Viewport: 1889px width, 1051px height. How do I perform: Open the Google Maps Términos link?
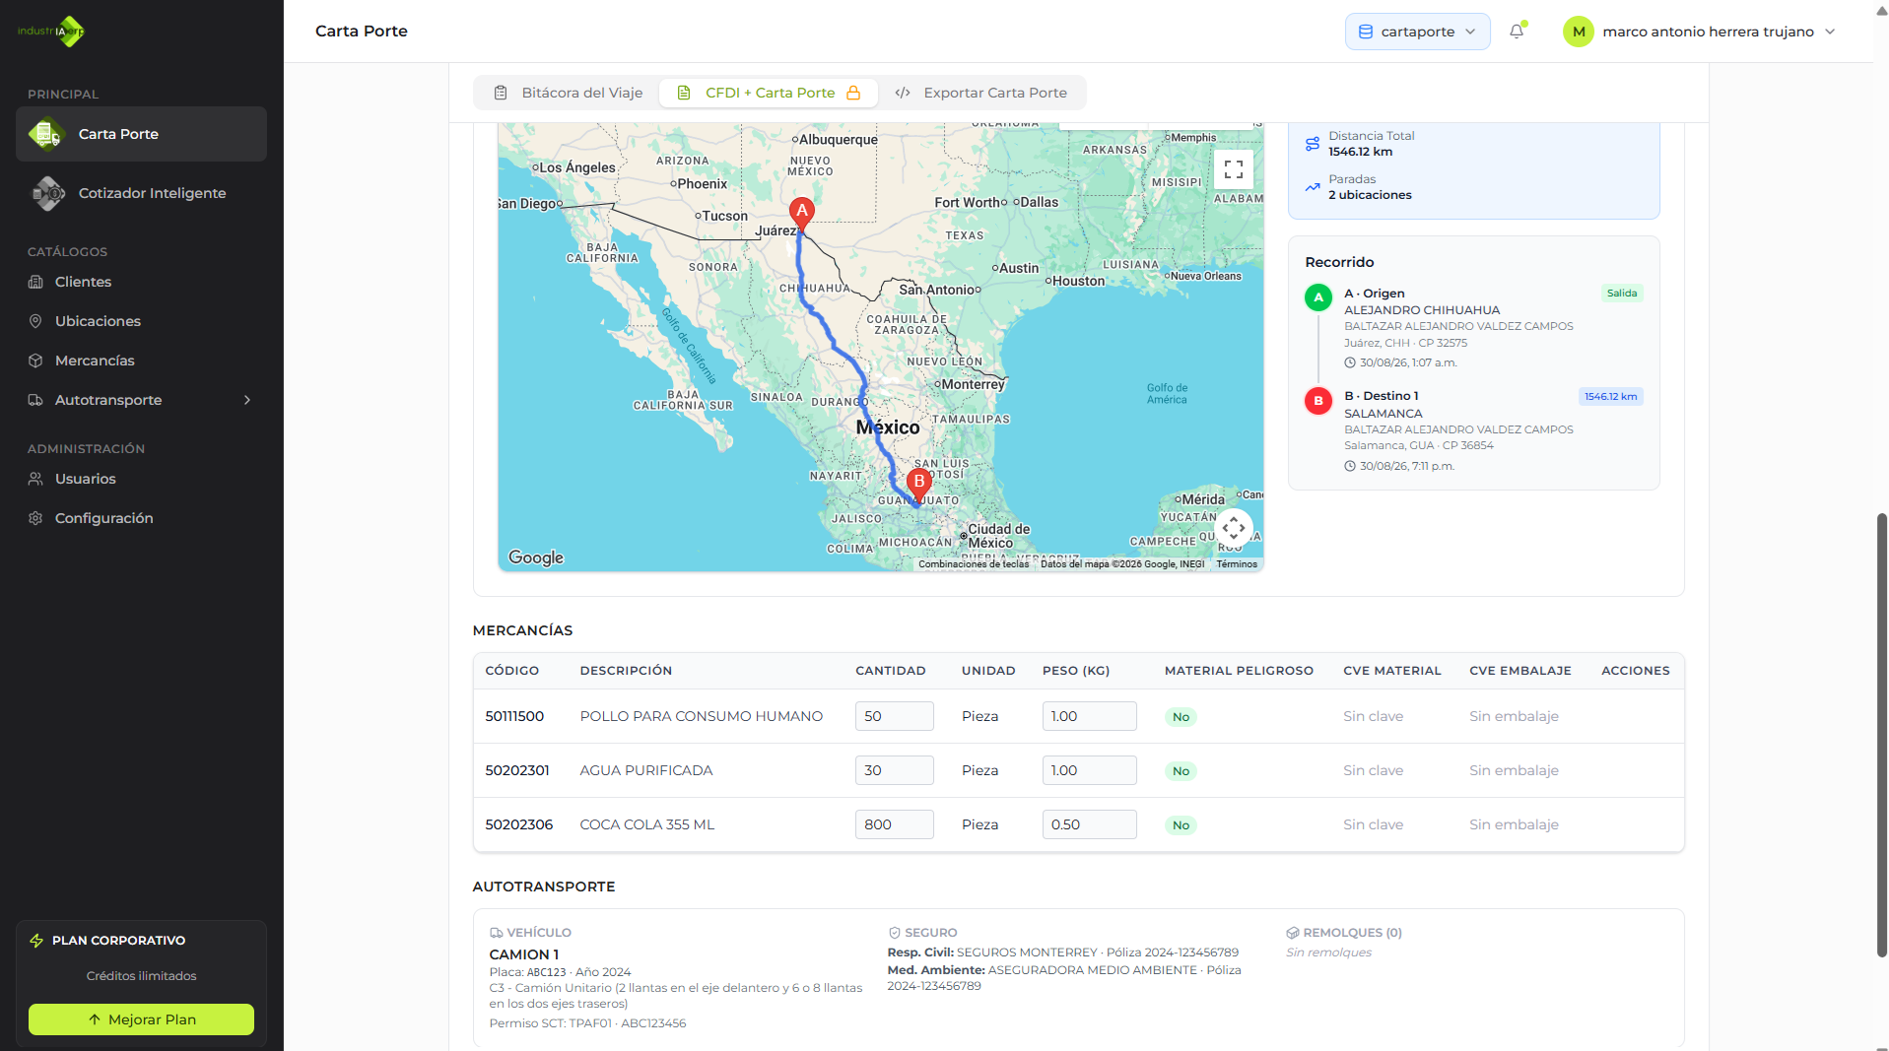[x=1237, y=564]
